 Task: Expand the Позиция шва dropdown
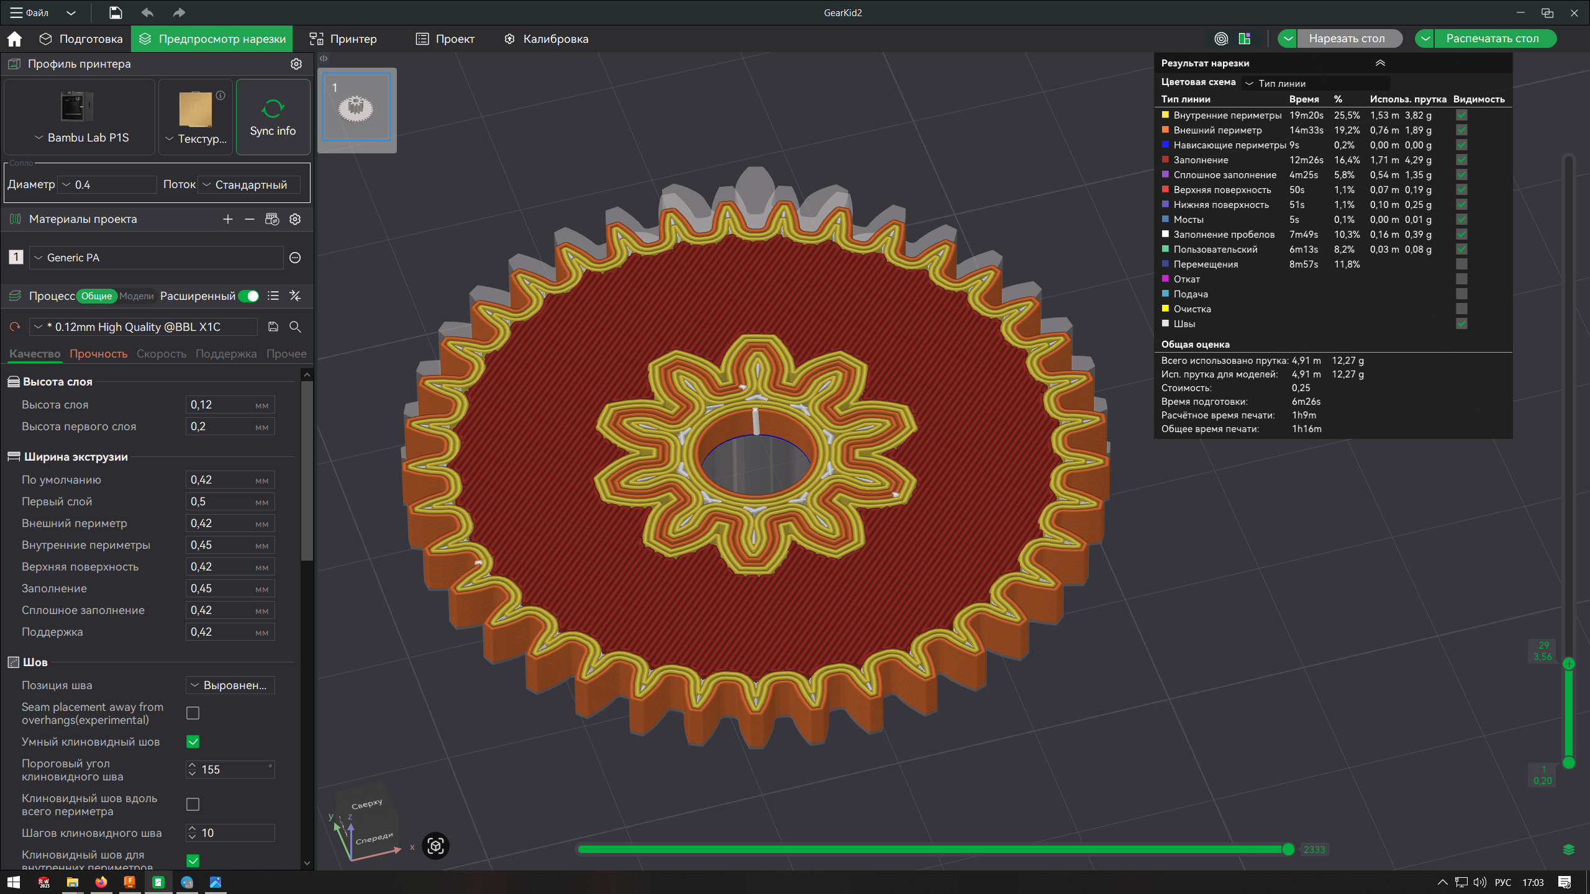point(230,685)
